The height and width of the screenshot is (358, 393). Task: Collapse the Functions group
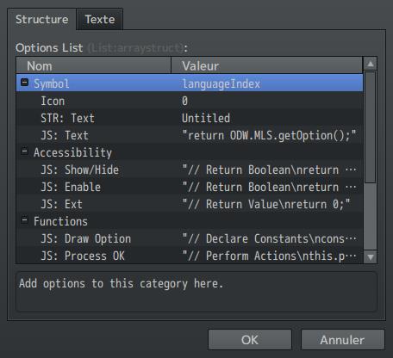(25, 220)
